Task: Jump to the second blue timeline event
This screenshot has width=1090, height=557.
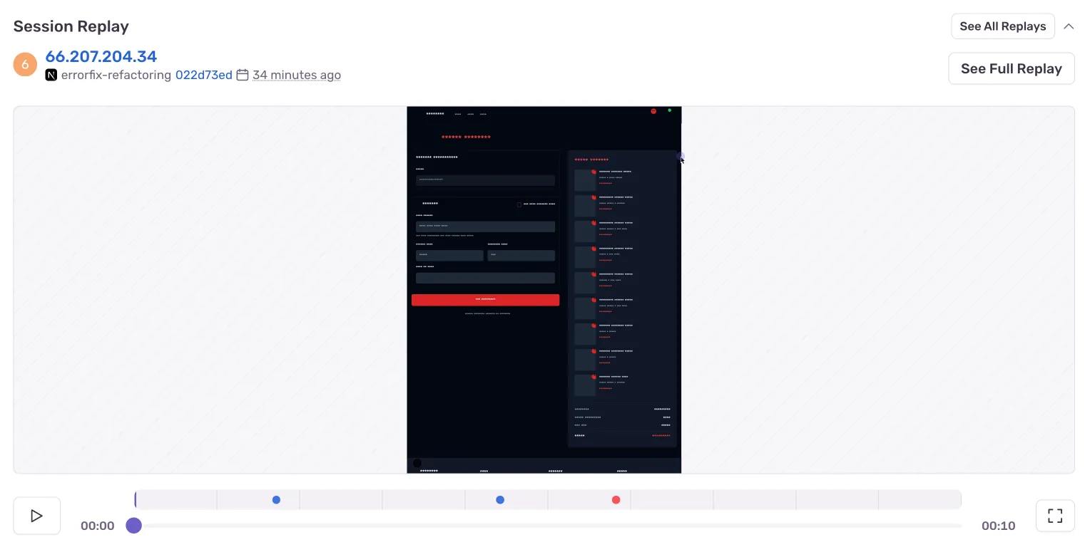Action: pyautogui.click(x=500, y=500)
